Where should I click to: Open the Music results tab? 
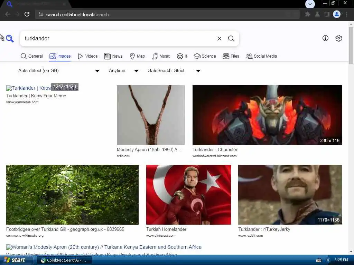click(x=161, y=56)
